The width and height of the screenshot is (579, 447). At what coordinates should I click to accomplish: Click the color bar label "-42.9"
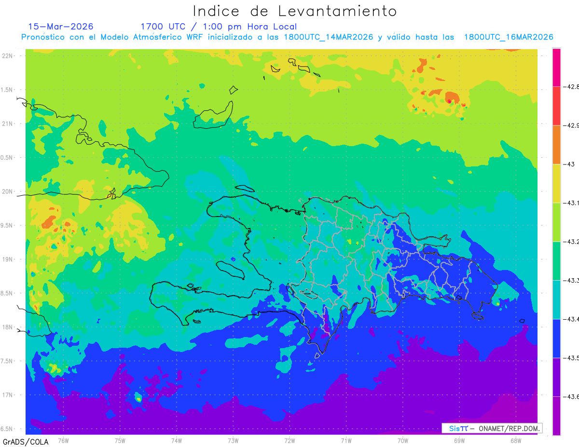click(571, 125)
